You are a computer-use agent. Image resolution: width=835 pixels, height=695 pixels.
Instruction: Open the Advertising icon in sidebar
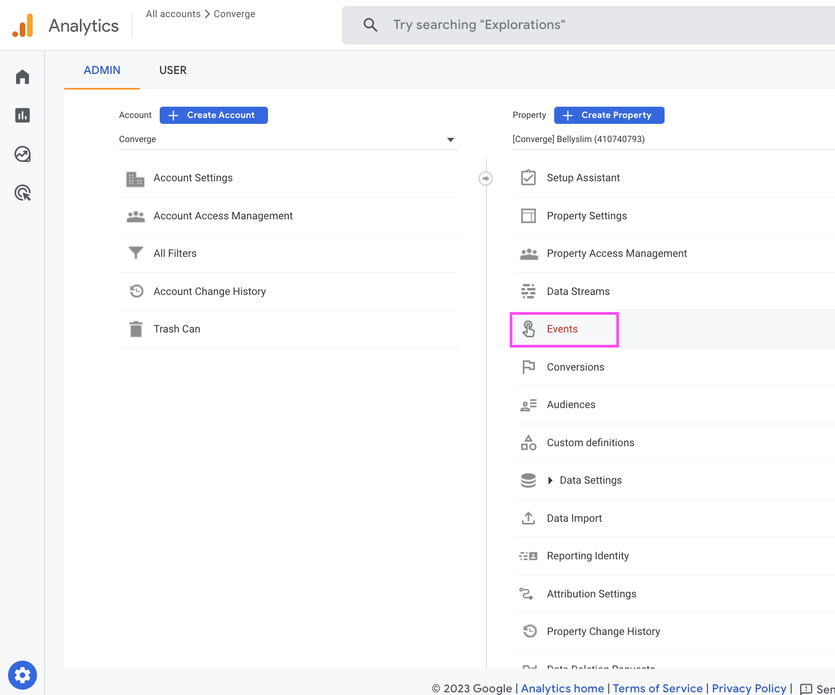click(x=23, y=193)
